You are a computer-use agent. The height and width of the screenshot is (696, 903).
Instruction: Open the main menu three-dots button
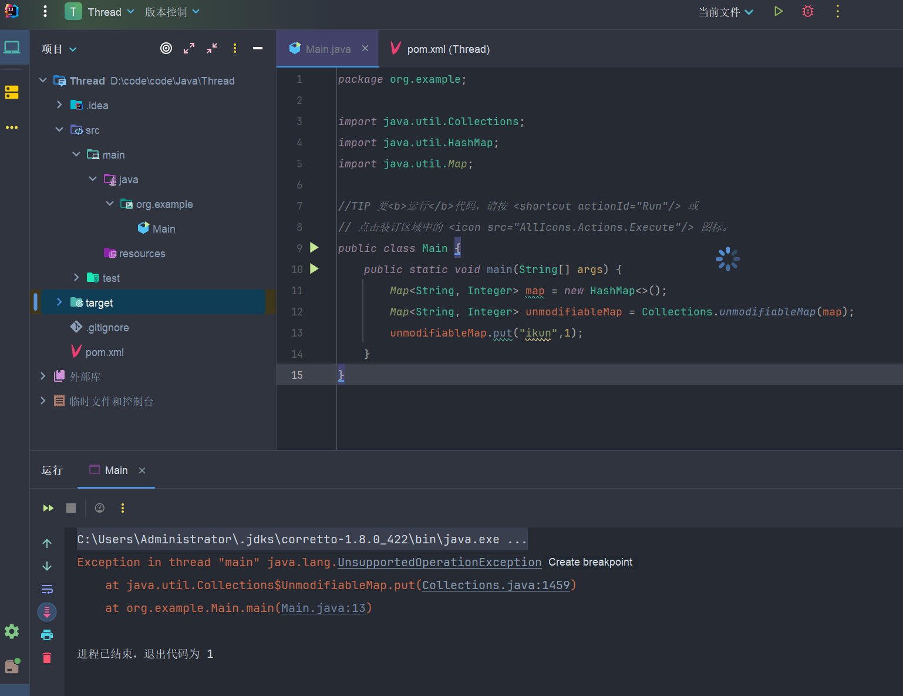click(x=45, y=11)
